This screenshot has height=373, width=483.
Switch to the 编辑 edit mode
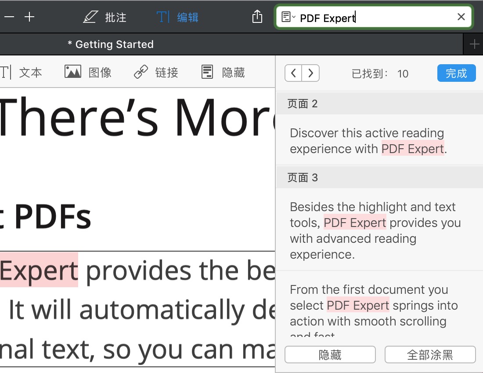pos(178,17)
